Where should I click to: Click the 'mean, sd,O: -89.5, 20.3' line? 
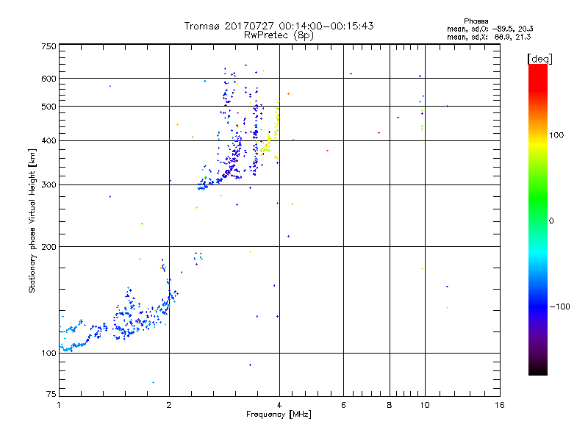pyautogui.click(x=490, y=29)
